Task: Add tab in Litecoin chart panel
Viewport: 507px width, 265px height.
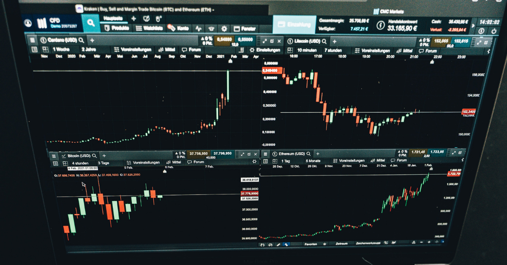Action: pos(335,41)
